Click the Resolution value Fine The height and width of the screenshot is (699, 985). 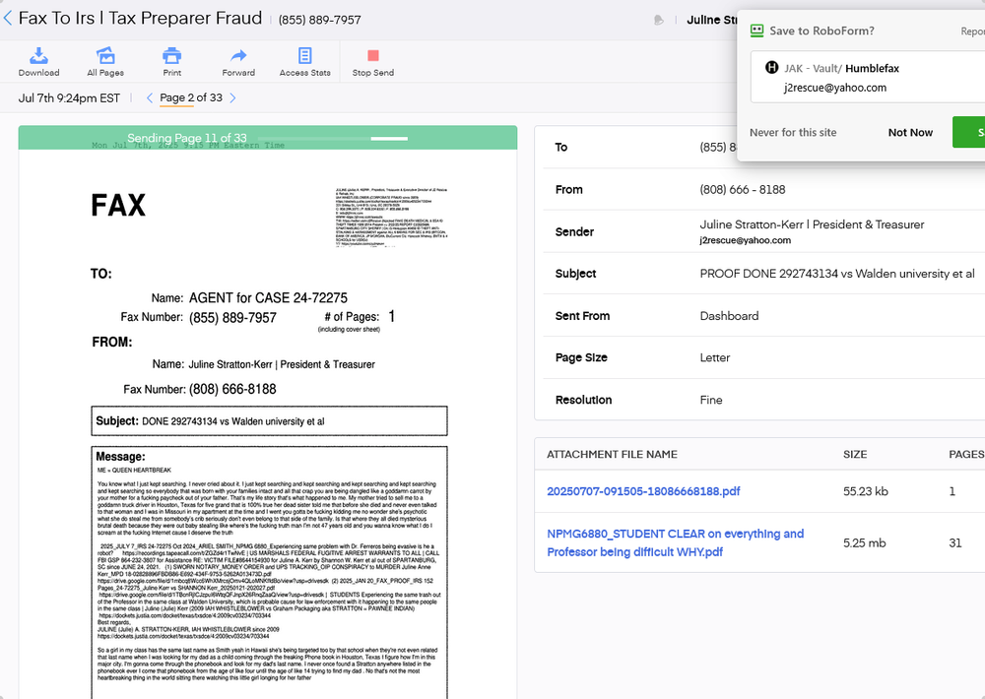click(x=711, y=400)
